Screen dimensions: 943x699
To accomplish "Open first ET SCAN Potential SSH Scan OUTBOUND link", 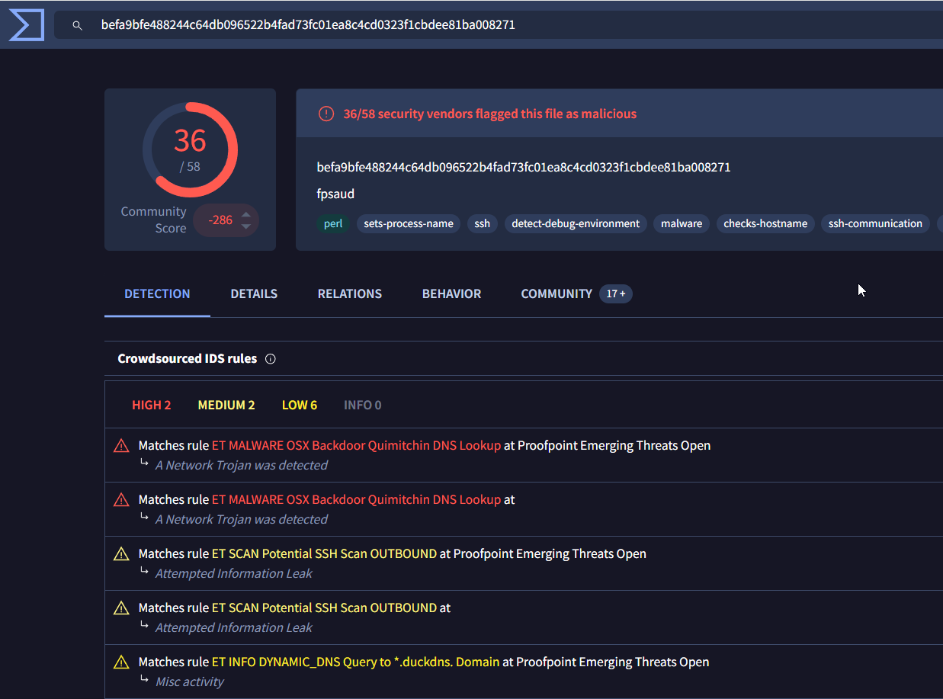I will [x=324, y=553].
